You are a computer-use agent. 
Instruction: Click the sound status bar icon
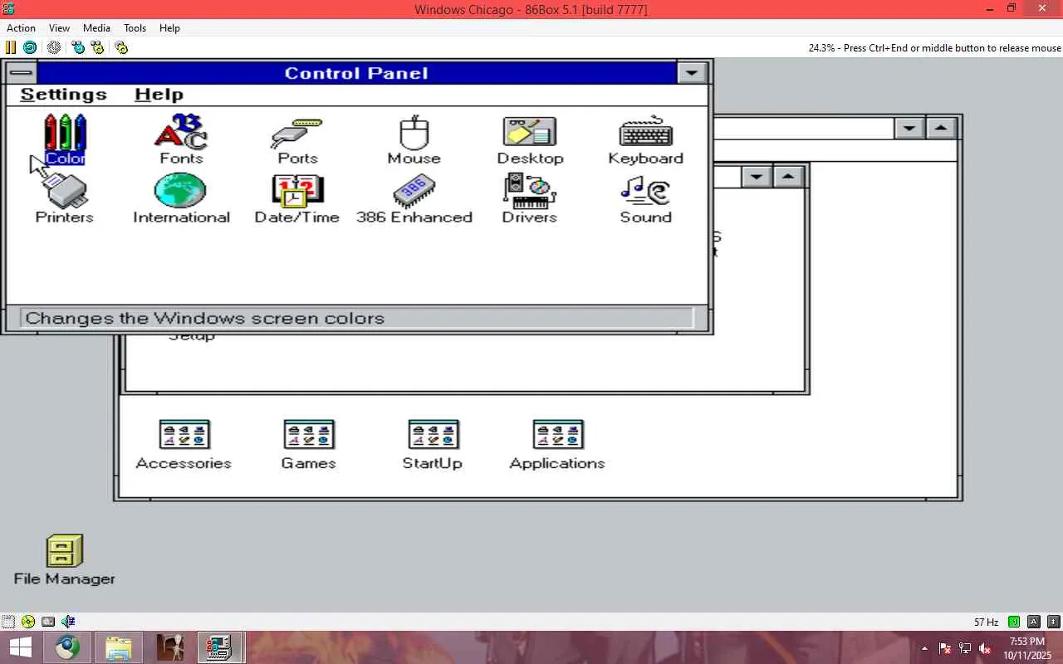pos(68,621)
